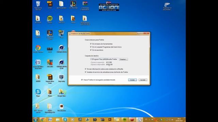Click the Examinar browse button
218x122 pixels.
(x=123, y=59)
